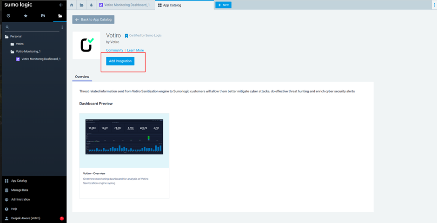Image resolution: width=437 pixels, height=223 pixels.
Task: Open App Catalog in the bottom navigation
Action: click(x=19, y=181)
